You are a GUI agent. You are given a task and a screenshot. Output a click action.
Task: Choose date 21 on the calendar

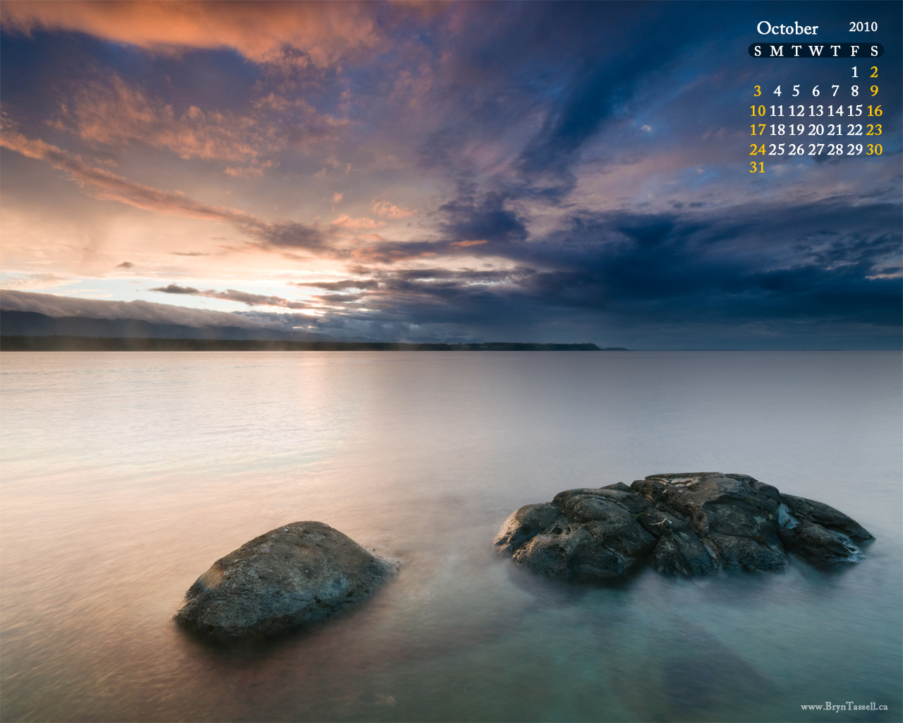835,130
